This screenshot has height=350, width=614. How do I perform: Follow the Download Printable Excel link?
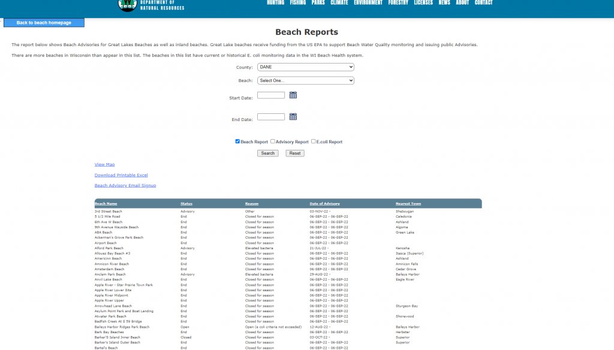pos(121,175)
